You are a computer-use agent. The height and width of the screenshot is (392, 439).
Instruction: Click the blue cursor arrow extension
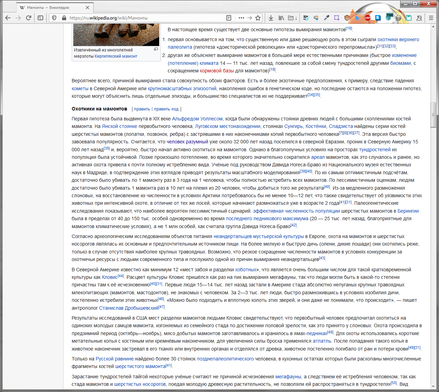357,18
